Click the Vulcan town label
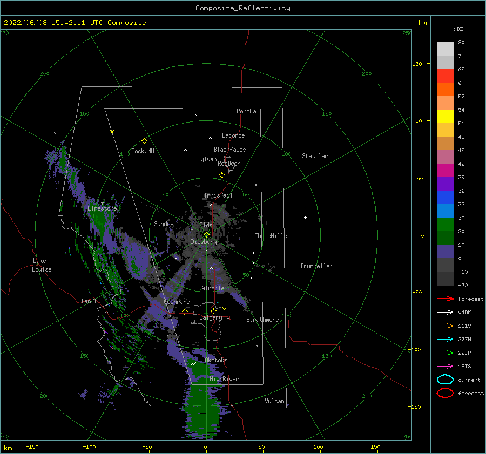 tap(275, 401)
